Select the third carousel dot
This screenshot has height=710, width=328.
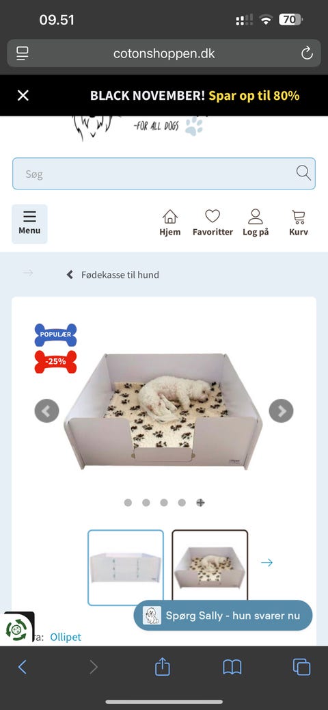(x=164, y=503)
